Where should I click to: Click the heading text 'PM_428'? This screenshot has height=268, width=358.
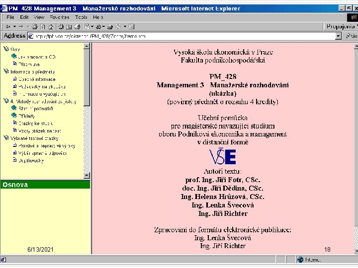[x=223, y=76]
